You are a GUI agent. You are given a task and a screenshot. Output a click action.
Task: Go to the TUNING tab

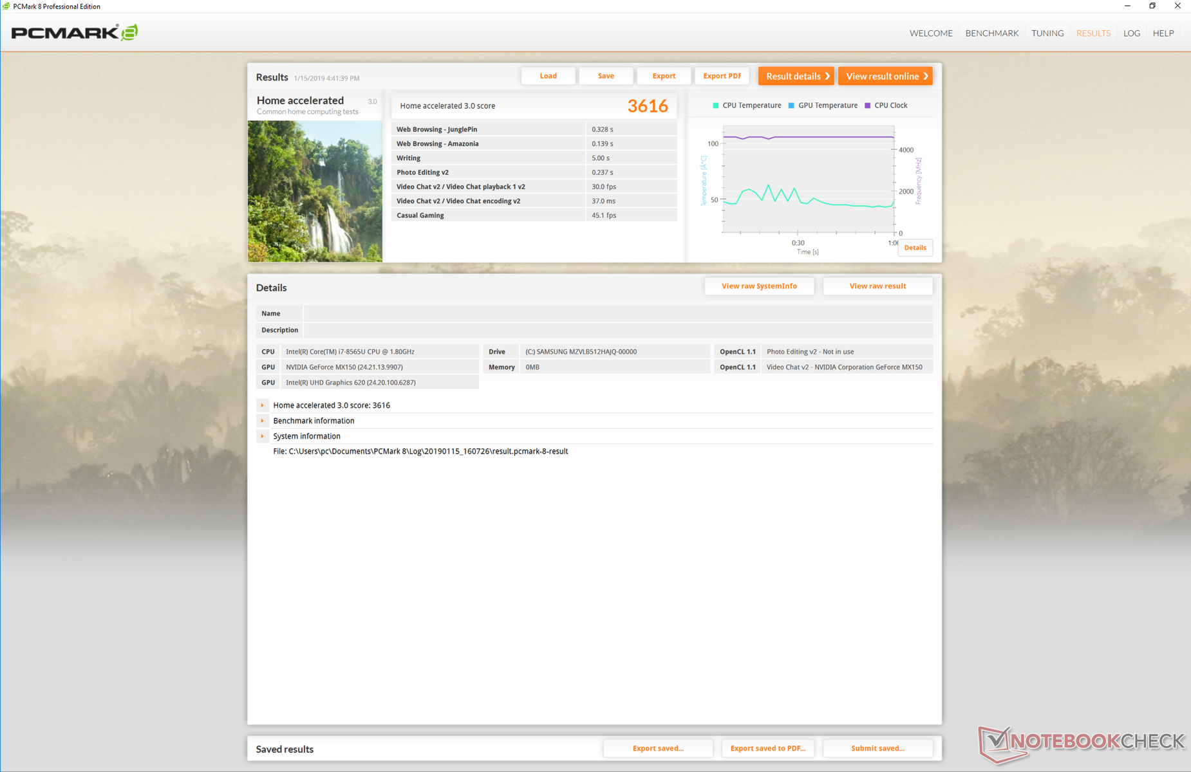click(x=1047, y=33)
